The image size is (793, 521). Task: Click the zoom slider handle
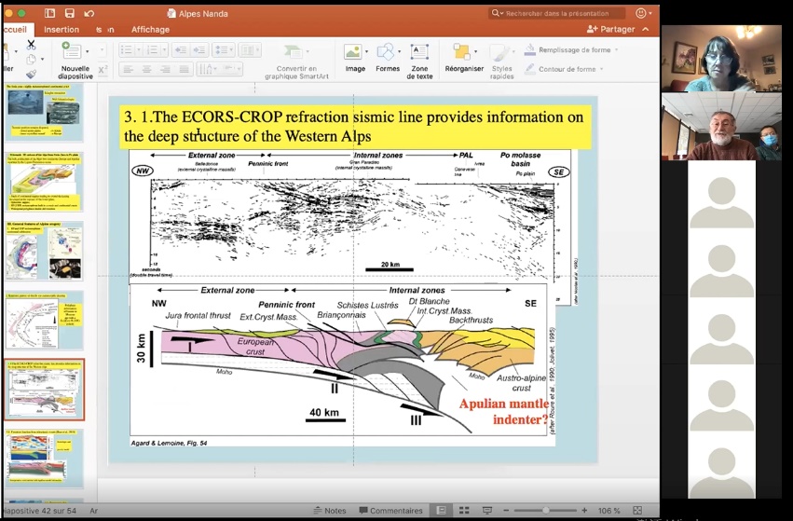[x=543, y=511]
